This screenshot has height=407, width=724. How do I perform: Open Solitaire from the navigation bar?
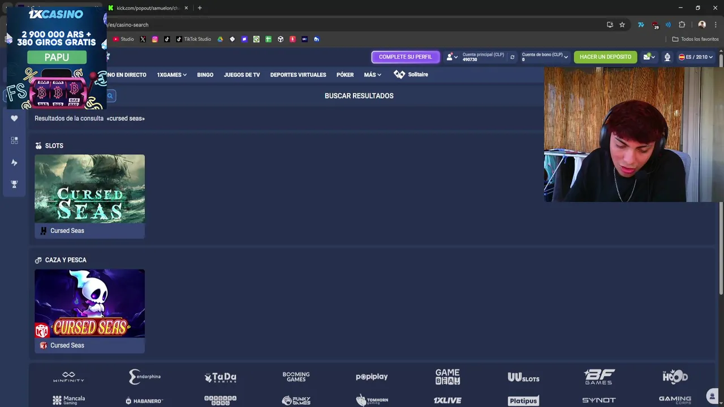click(x=411, y=75)
